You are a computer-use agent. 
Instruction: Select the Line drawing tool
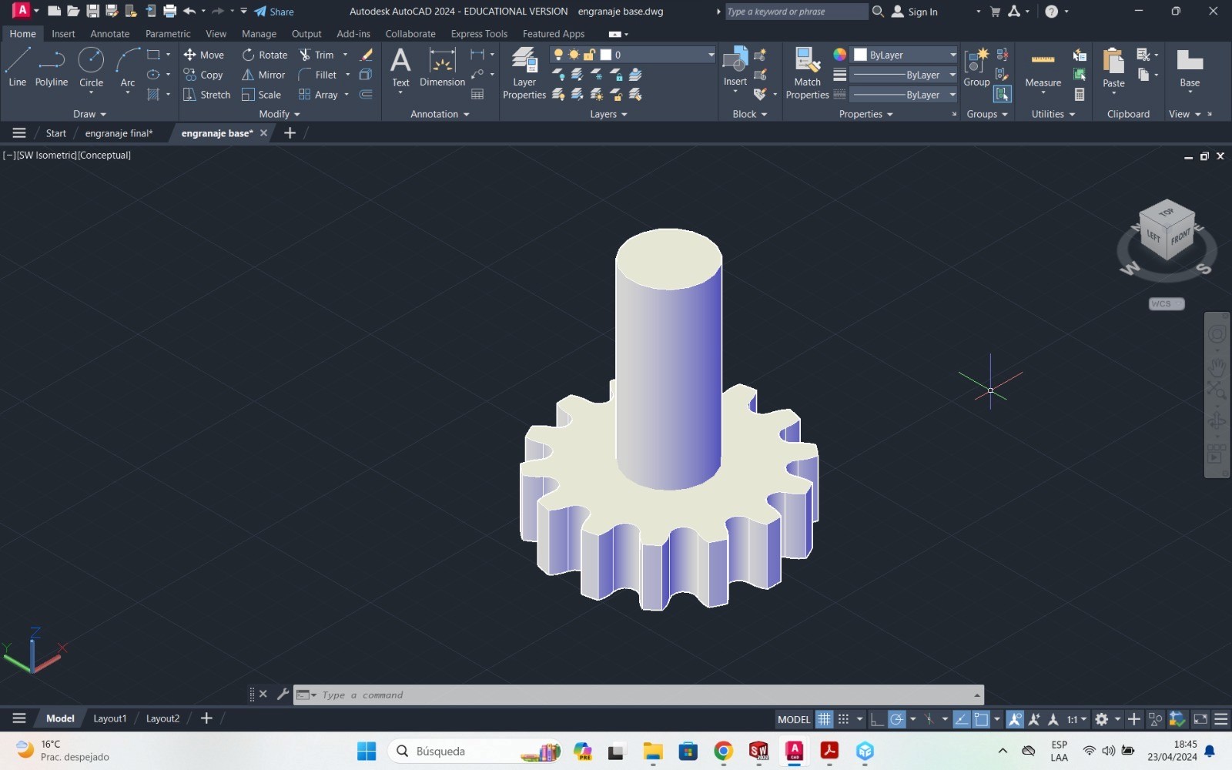point(17,67)
